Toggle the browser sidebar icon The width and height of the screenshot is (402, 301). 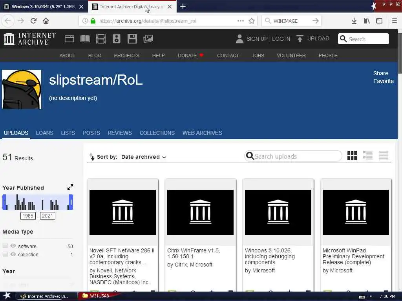tap(379, 21)
